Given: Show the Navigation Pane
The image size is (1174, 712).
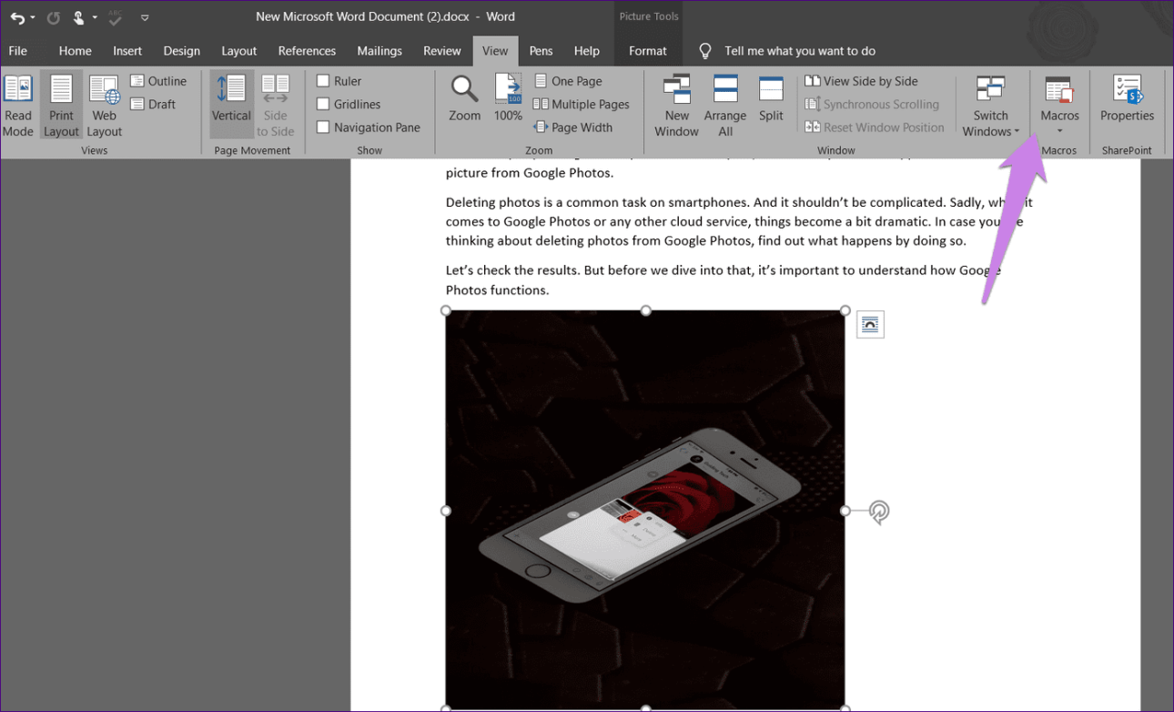Looking at the screenshot, I should click(x=323, y=127).
